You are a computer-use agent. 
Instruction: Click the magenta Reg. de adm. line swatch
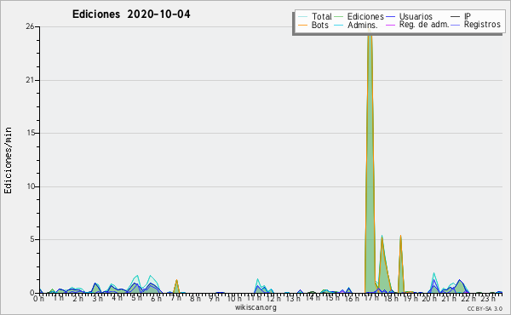pos(390,25)
